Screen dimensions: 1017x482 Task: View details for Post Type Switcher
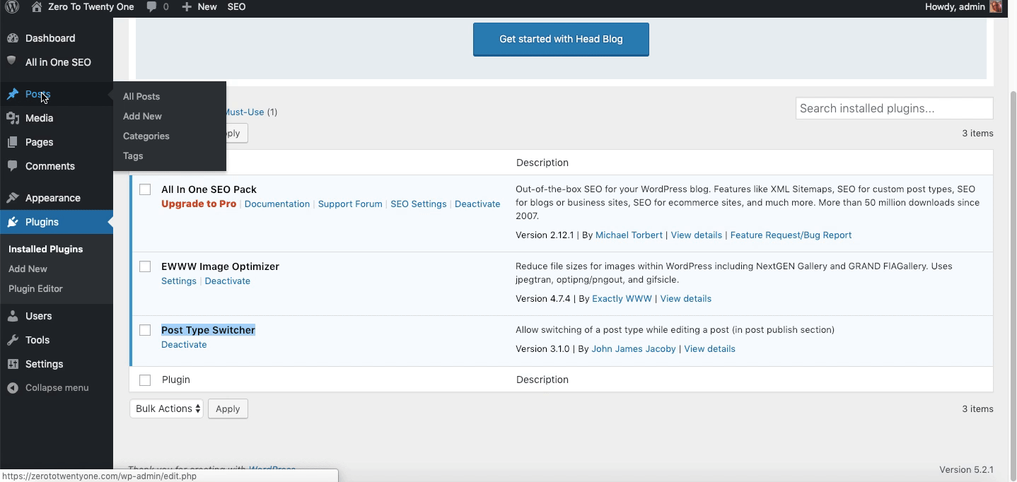pos(709,348)
